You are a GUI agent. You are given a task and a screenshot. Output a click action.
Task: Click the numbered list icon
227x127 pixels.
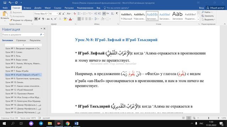(84, 13)
